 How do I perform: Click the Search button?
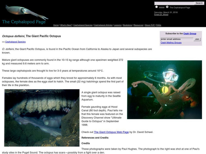tap(199, 3)
